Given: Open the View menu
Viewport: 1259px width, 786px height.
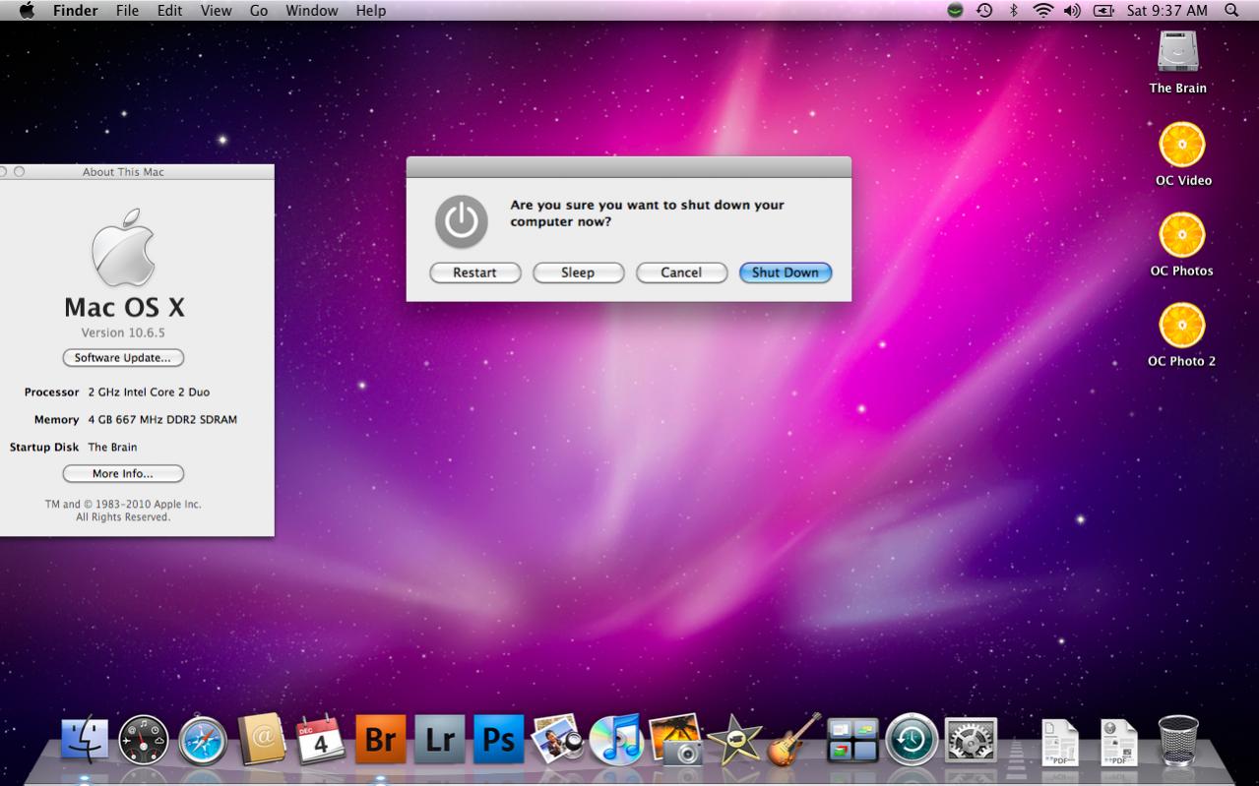Looking at the screenshot, I should [216, 10].
